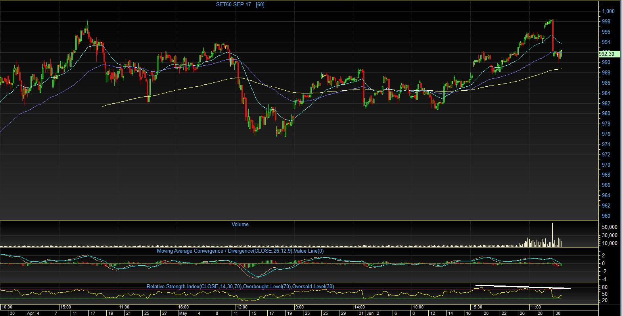
Task: Click the "Jun" month label on date axis
Action: click(x=370, y=313)
